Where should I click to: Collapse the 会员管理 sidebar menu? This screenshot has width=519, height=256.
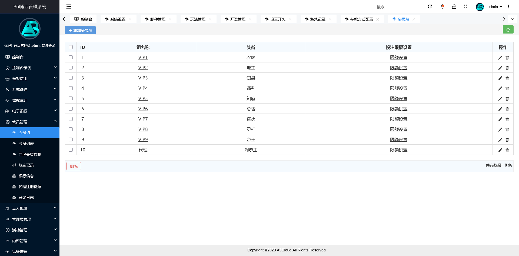[30, 122]
